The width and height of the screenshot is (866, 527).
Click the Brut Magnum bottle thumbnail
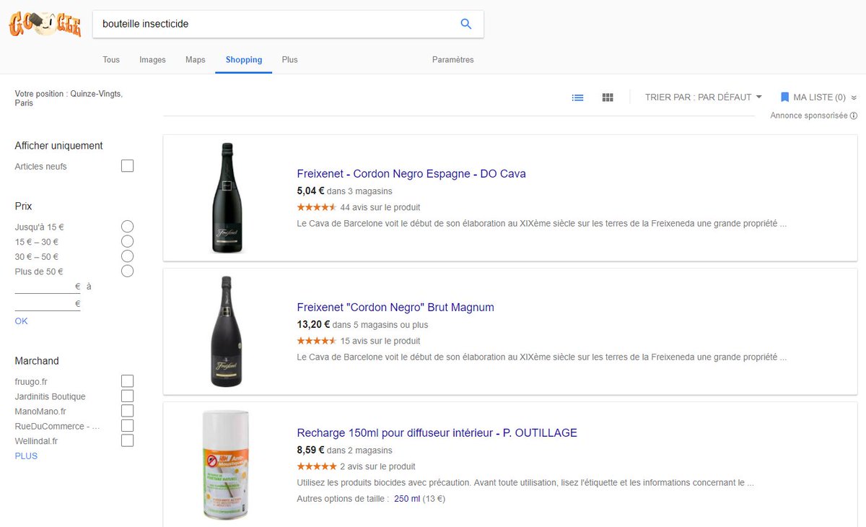click(x=227, y=331)
